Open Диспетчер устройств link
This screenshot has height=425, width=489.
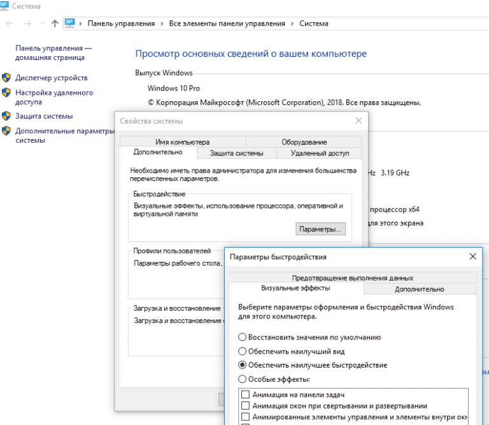point(52,78)
